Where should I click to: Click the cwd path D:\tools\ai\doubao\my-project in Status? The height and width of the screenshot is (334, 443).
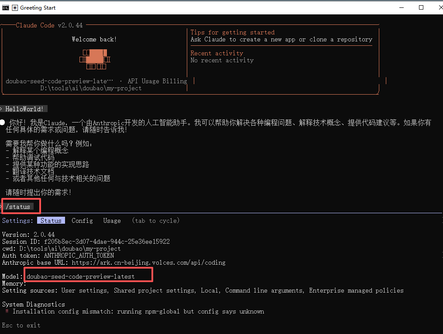click(x=70, y=249)
